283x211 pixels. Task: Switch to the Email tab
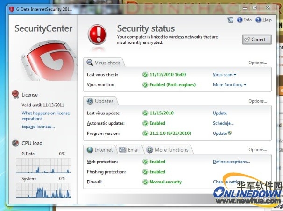point(129,150)
